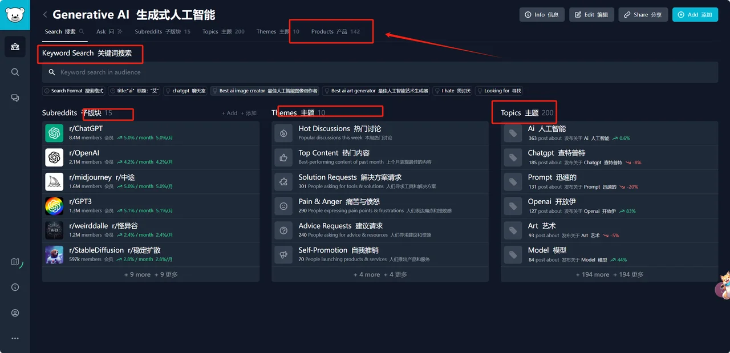Select the Looking for suggestion chip
730x353 pixels.
(499, 91)
